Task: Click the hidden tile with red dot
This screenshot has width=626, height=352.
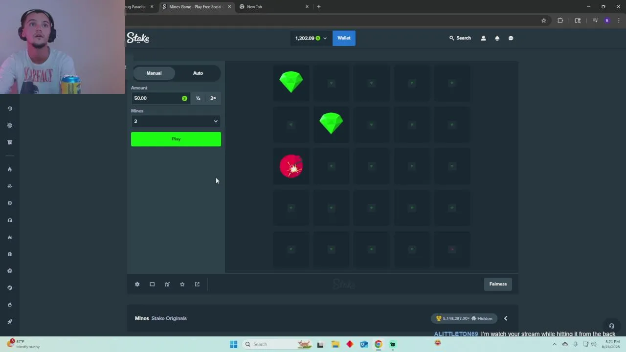Action: 452,249
